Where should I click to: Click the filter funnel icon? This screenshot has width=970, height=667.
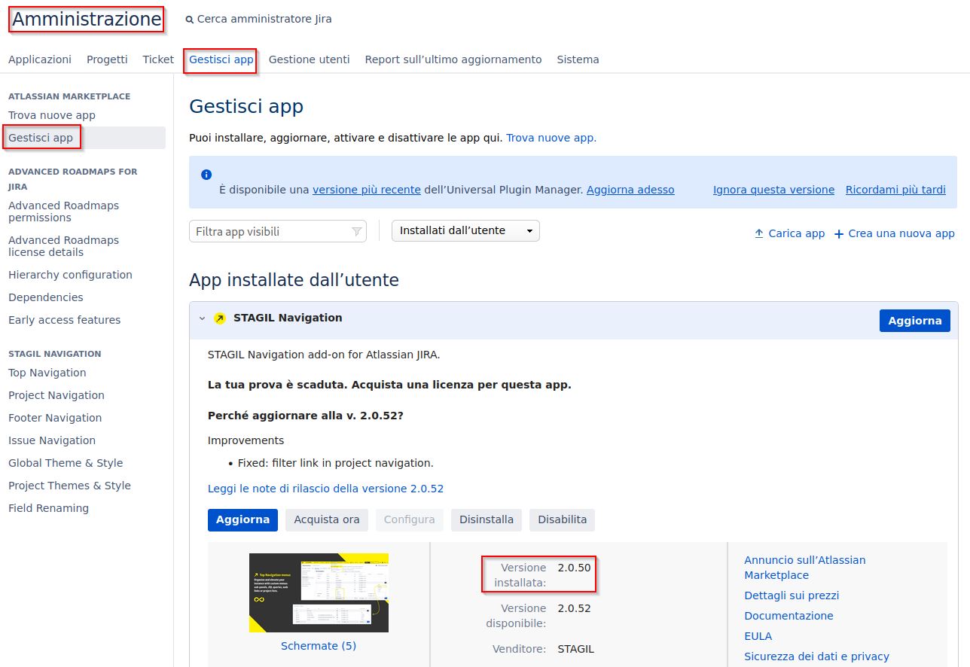(357, 232)
